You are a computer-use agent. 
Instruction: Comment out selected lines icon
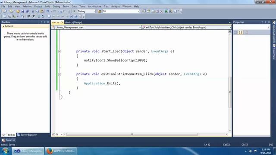39,16
